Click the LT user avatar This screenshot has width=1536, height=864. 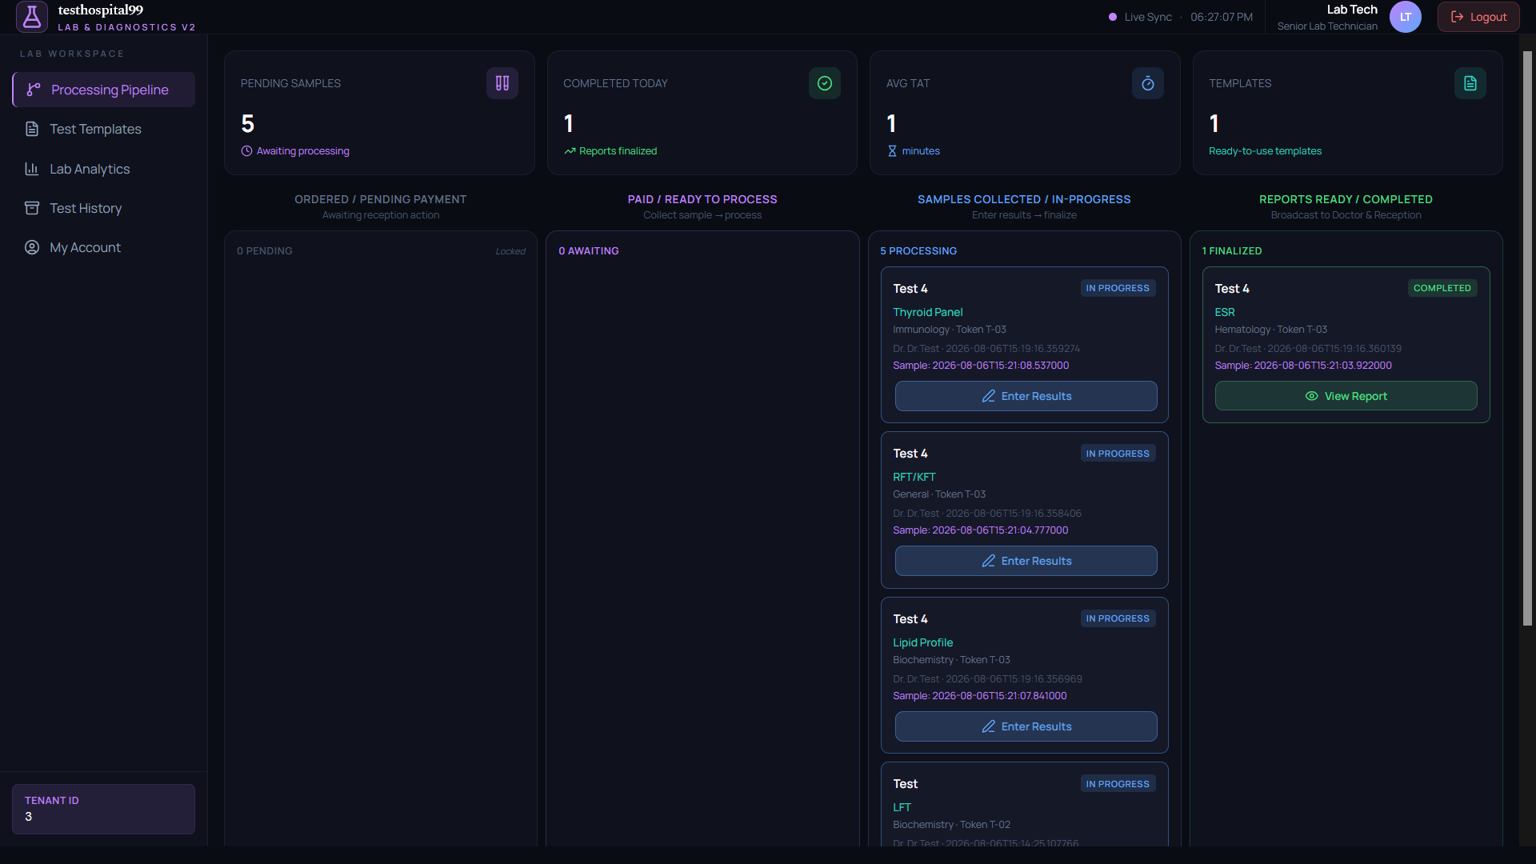[x=1406, y=17]
